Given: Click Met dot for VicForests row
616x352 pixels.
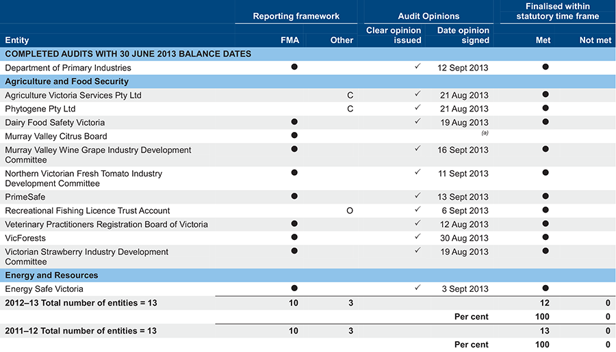Looking at the screenshot, I should 546,237.
